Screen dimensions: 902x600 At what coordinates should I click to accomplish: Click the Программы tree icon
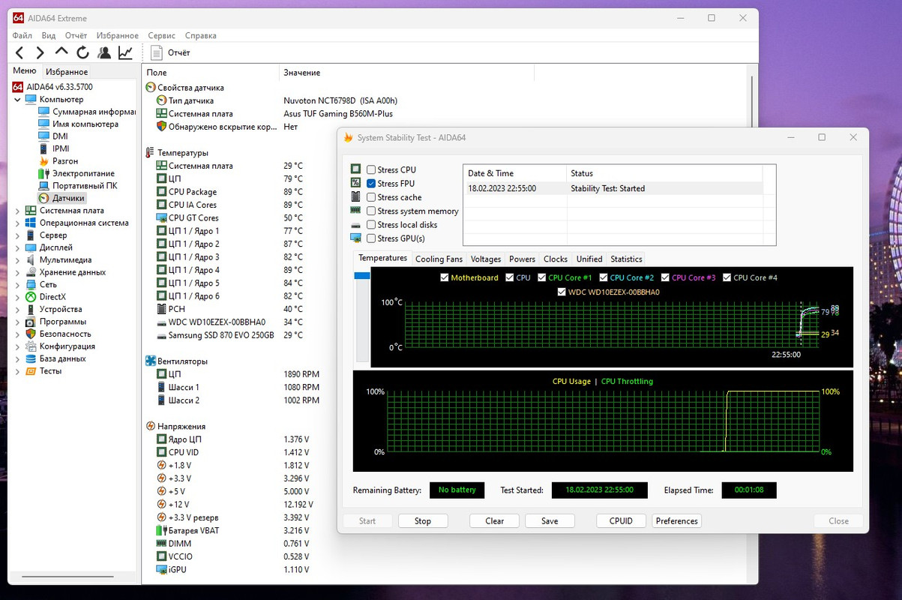pos(31,322)
